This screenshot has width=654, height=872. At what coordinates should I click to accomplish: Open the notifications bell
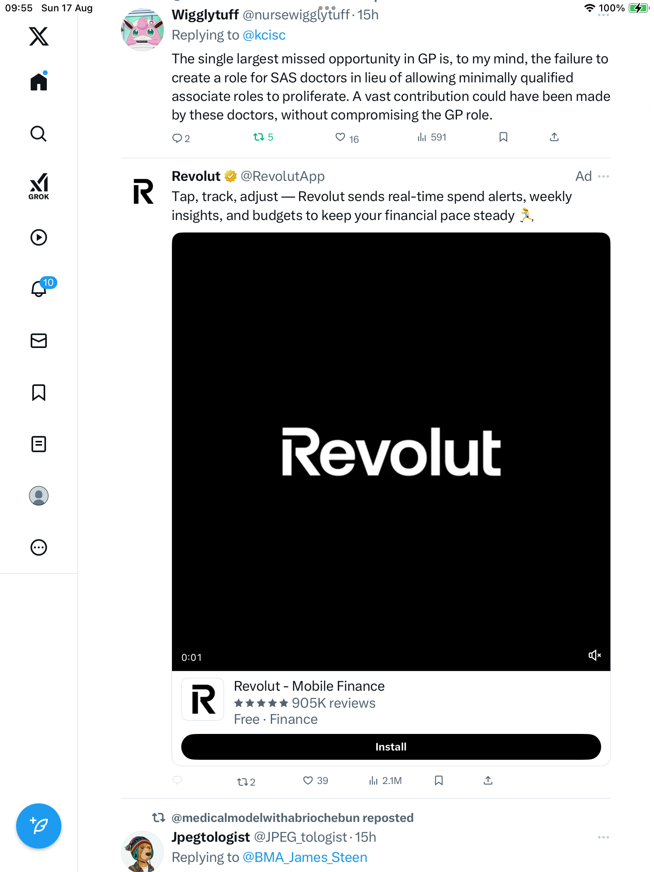click(39, 289)
